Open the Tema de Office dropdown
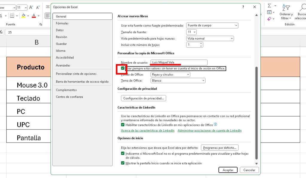Image resolution: width=306 pixels, height=178 pixels. (178, 81)
